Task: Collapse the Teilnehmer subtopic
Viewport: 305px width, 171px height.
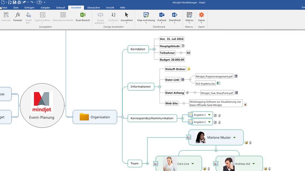Action: pos(181,53)
